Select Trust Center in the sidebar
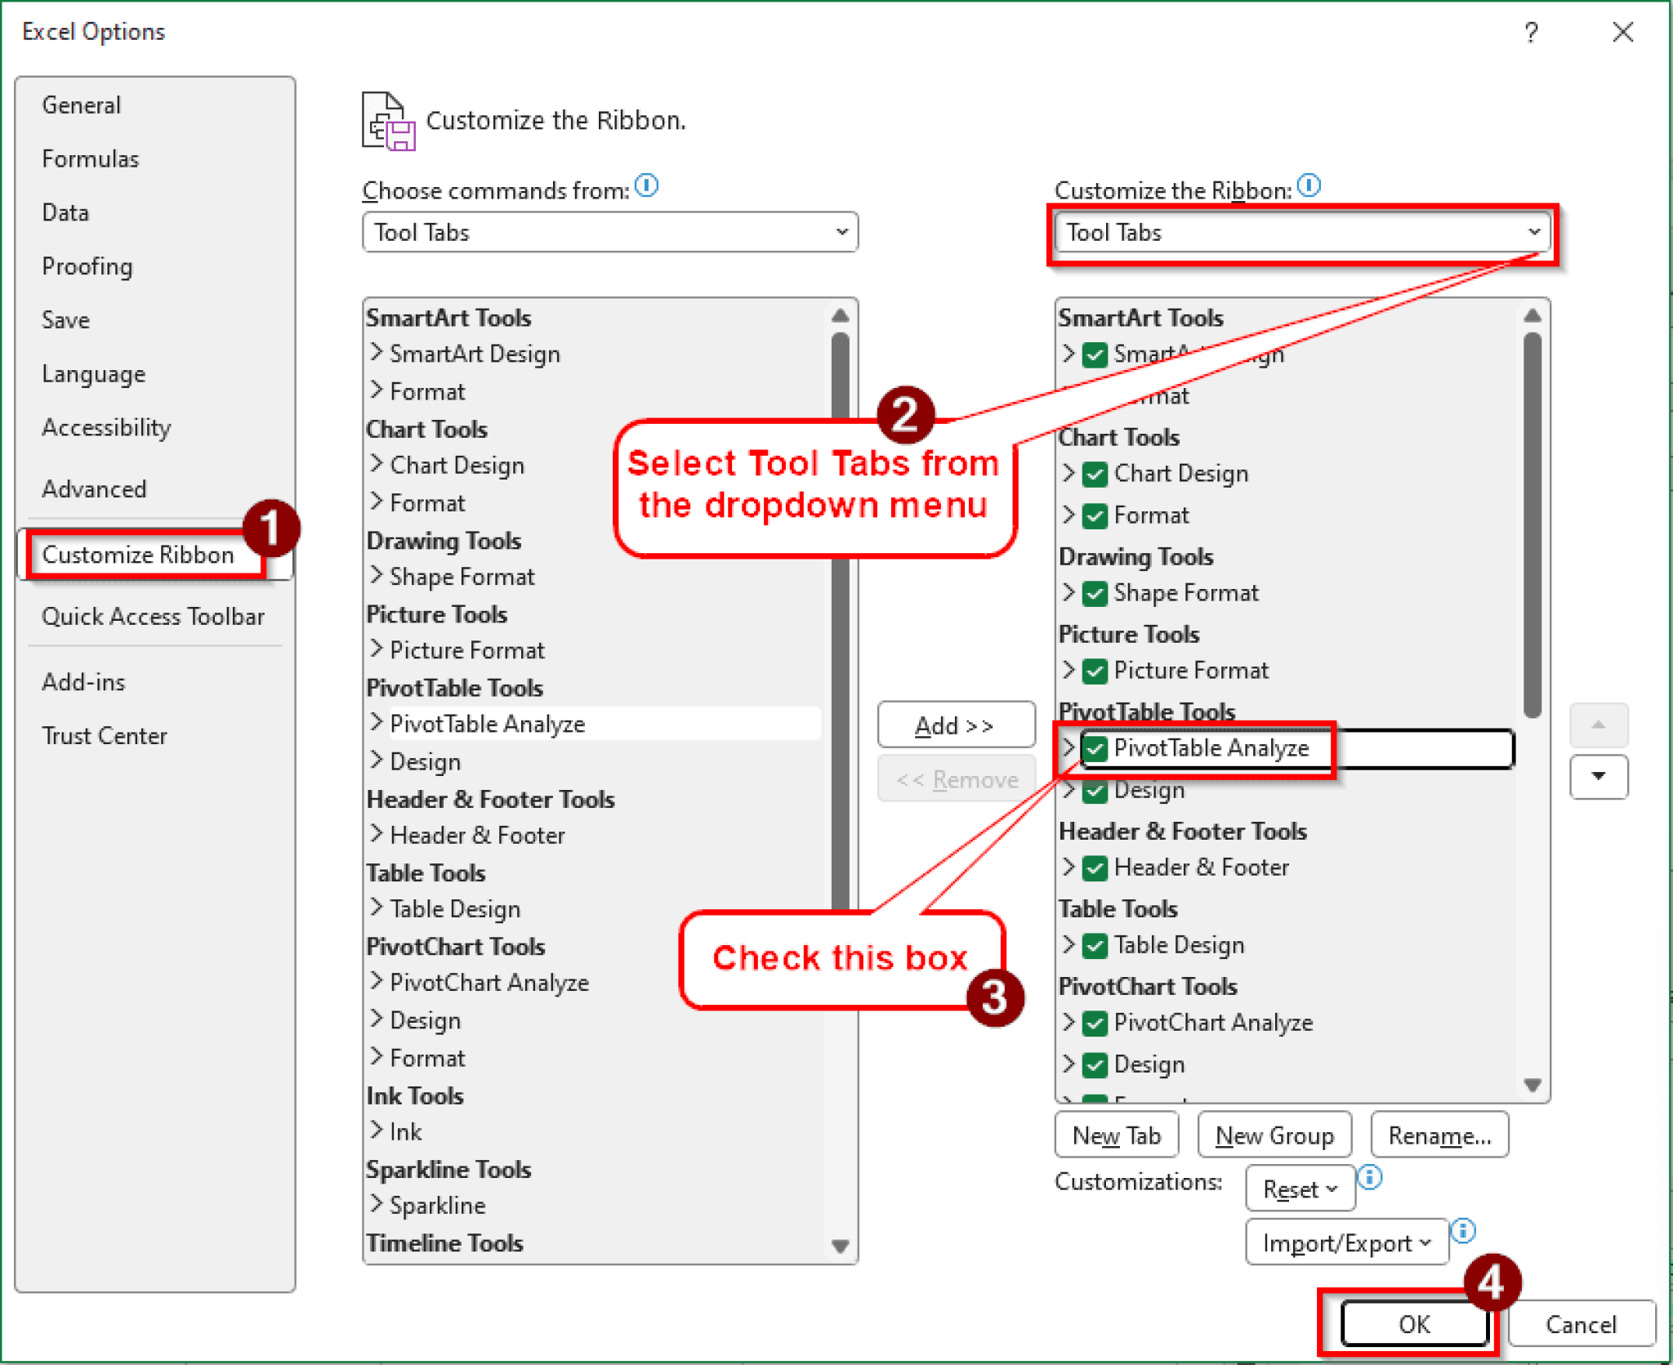1673x1365 pixels. coord(105,735)
